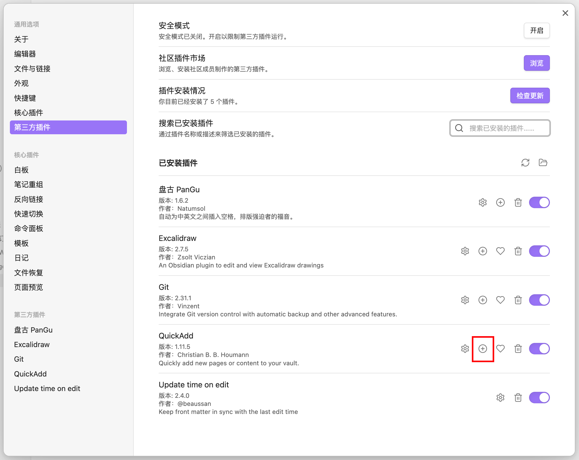Open Excalidraw settings tab in sidebar
The height and width of the screenshot is (460, 579).
click(x=32, y=344)
